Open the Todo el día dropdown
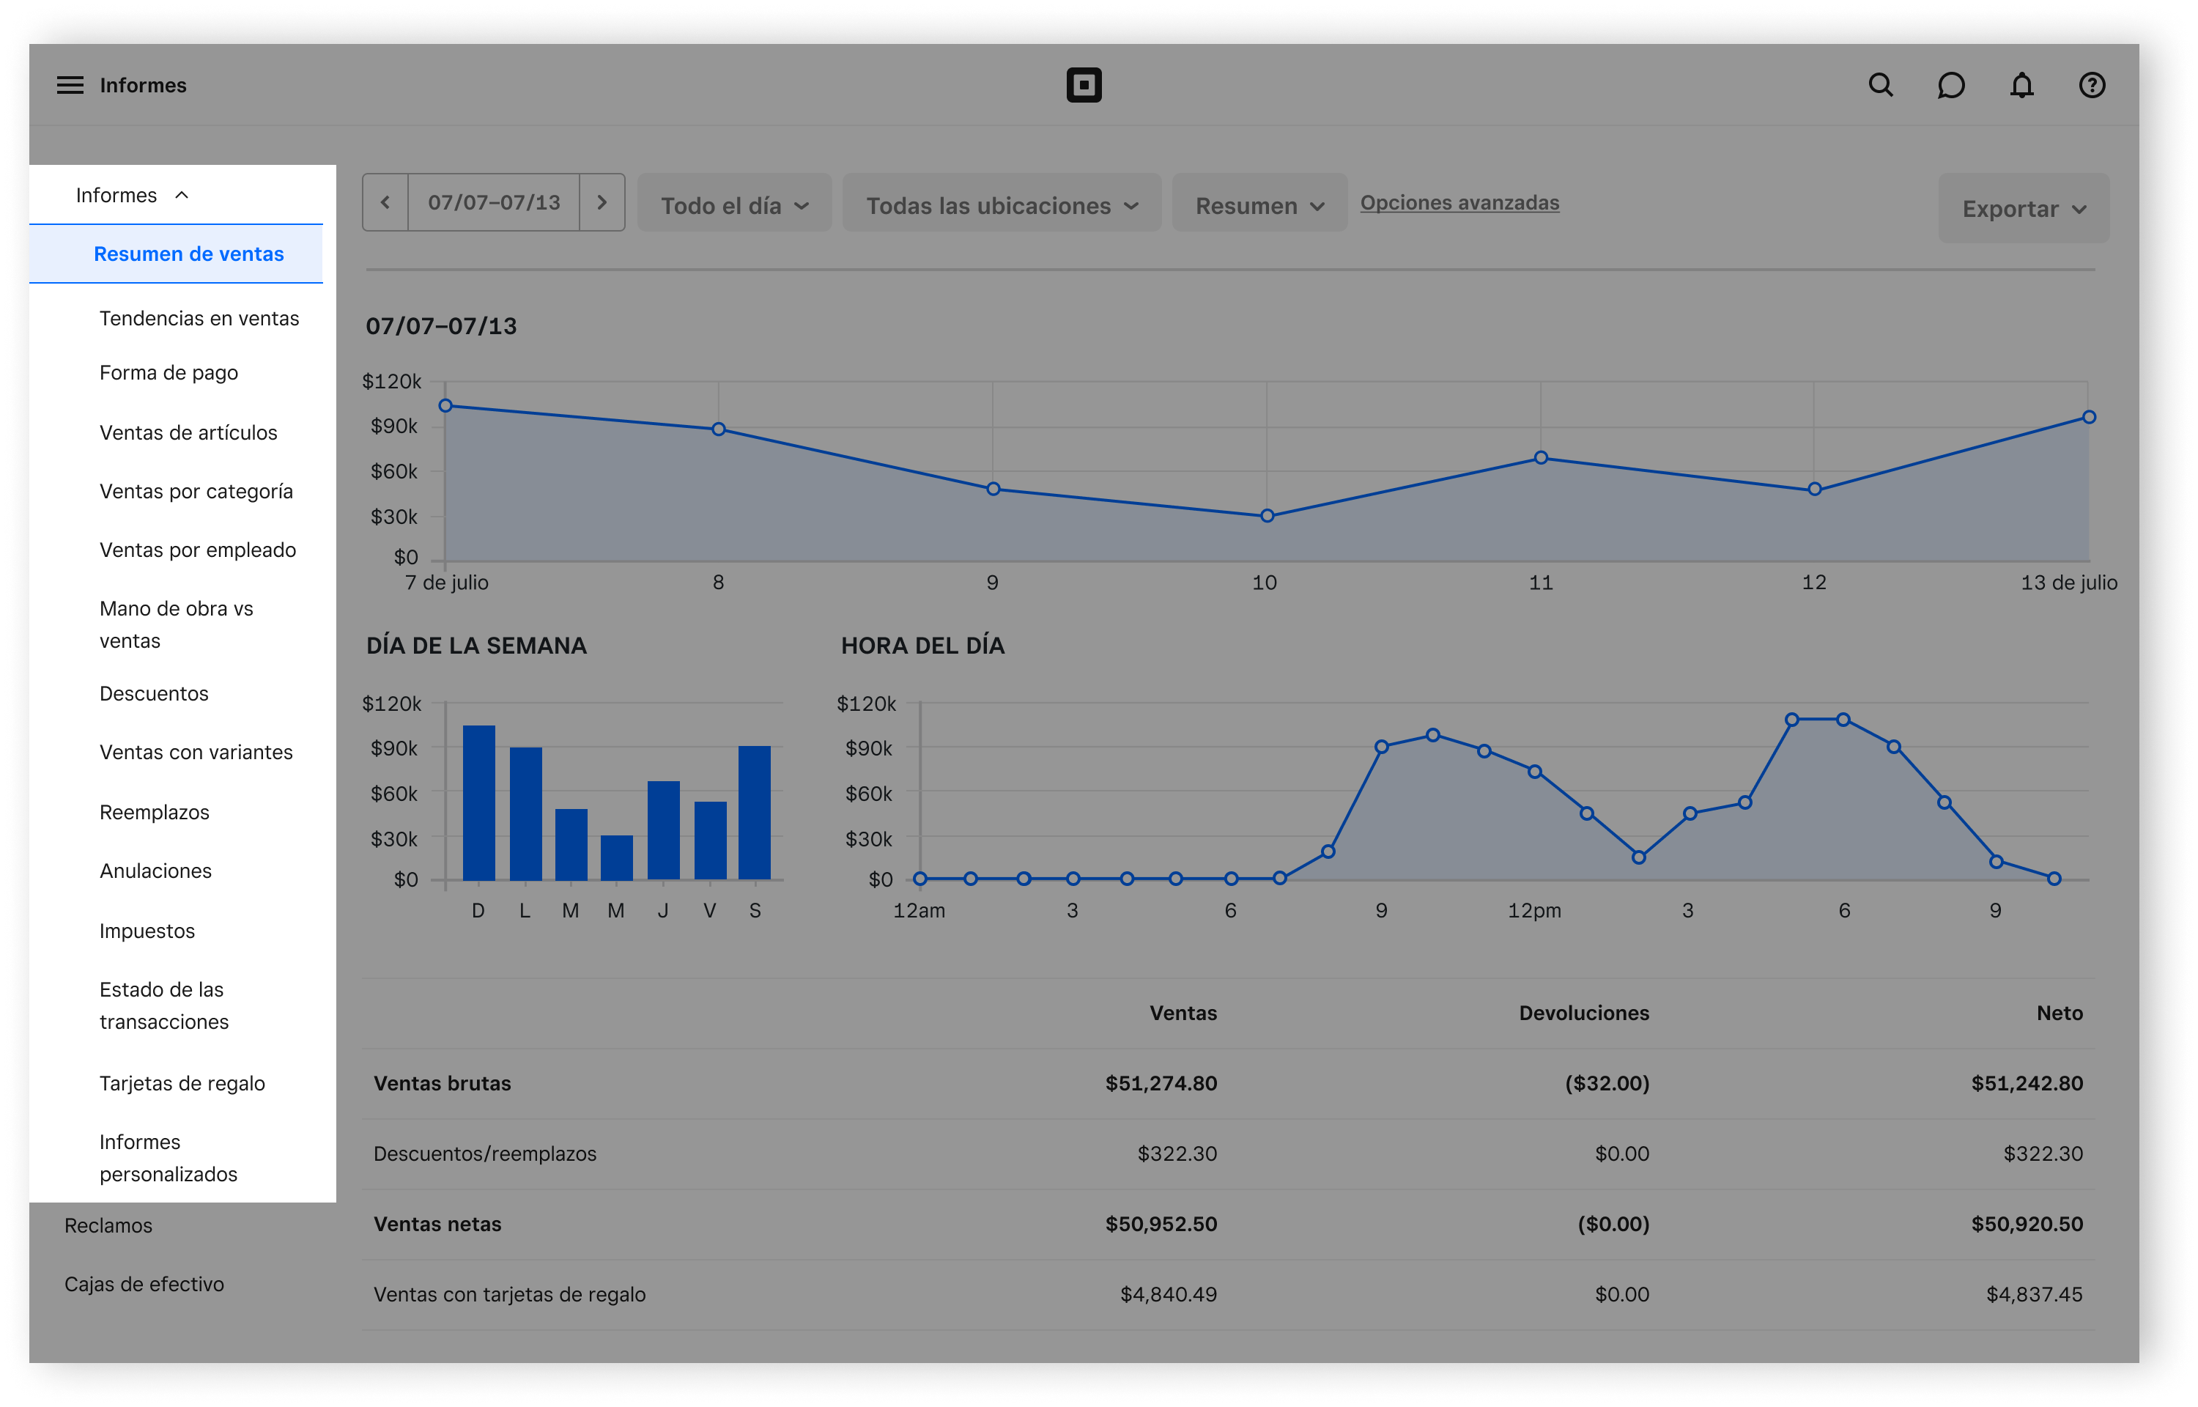 pyautogui.click(x=734, y=206)
